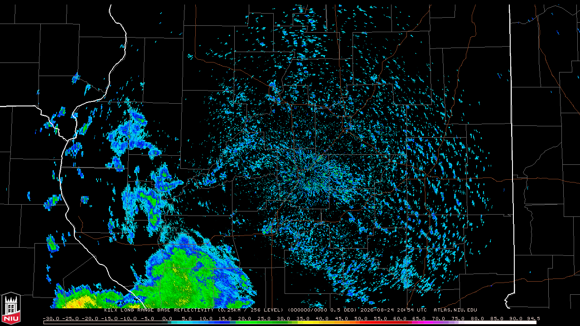Click the "35.0" scale label
Screen dimensions: 580x326
[303, 318]
